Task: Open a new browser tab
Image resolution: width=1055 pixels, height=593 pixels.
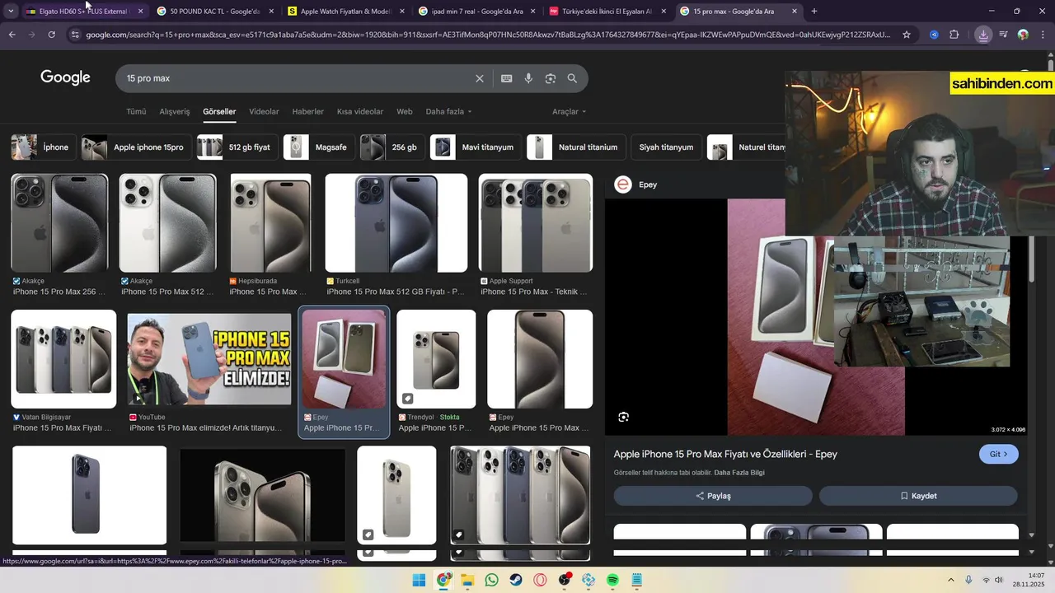Action: (x=814, y=12)
